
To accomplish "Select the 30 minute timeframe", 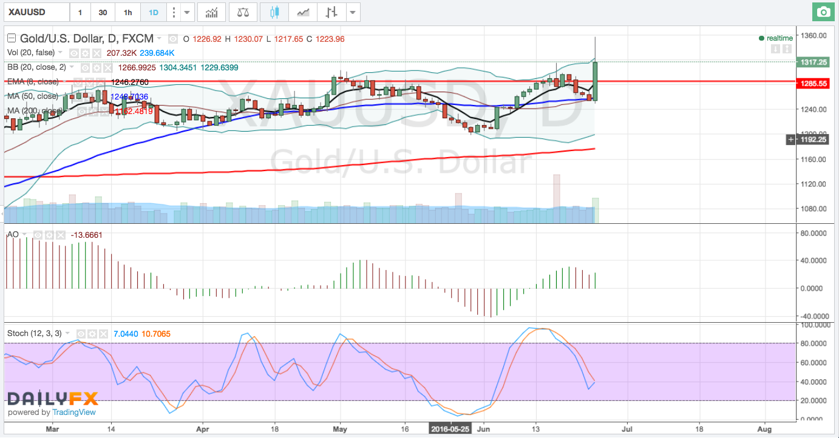I will pyautogui.click(x=103, y=12).
